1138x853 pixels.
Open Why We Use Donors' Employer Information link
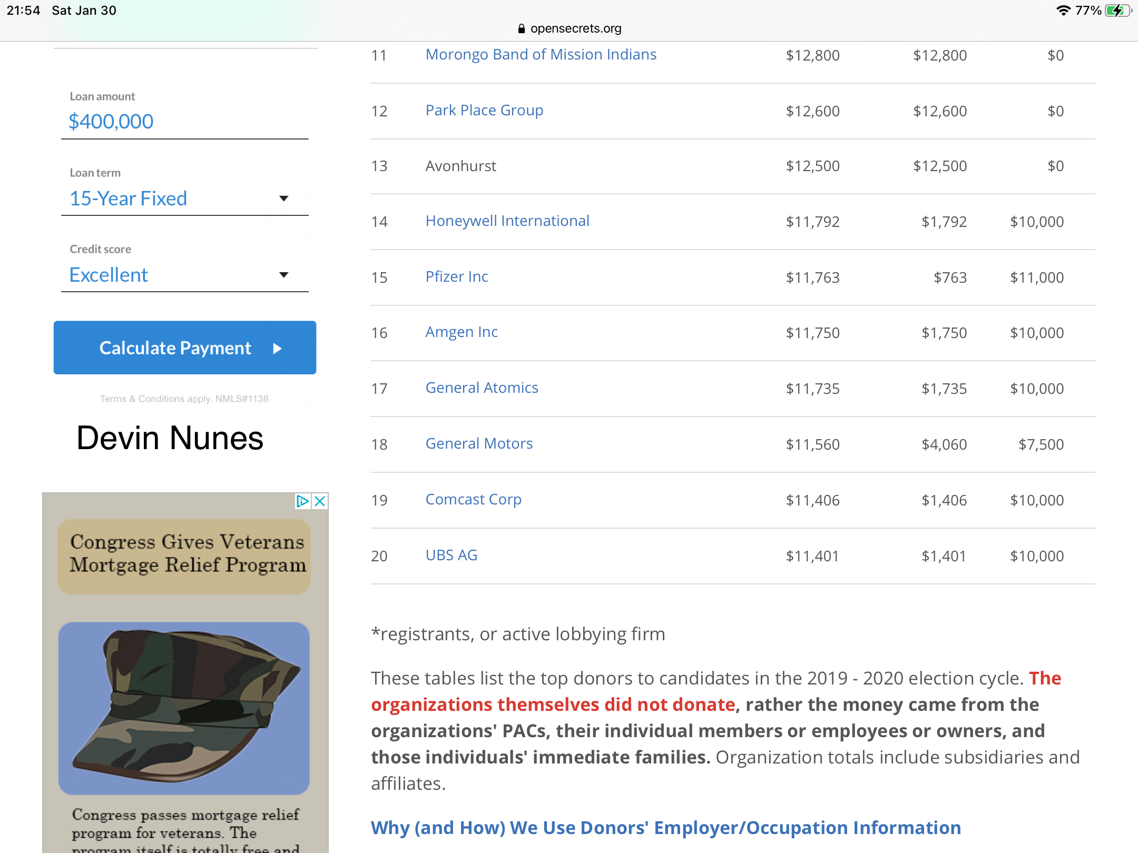pyautogui.click(x=665, y=828)
